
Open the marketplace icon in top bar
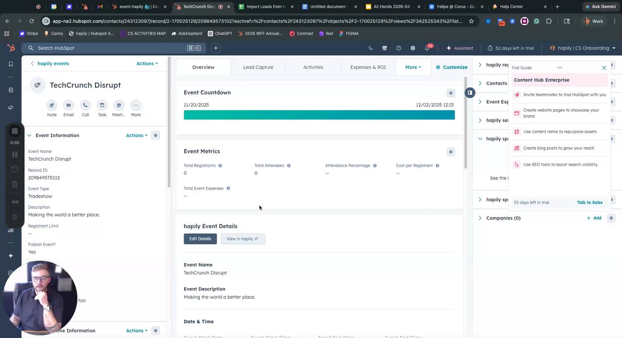point(384,48)
